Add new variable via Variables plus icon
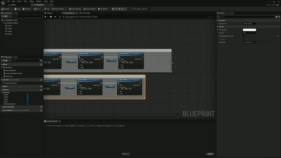 pos(41,90)
